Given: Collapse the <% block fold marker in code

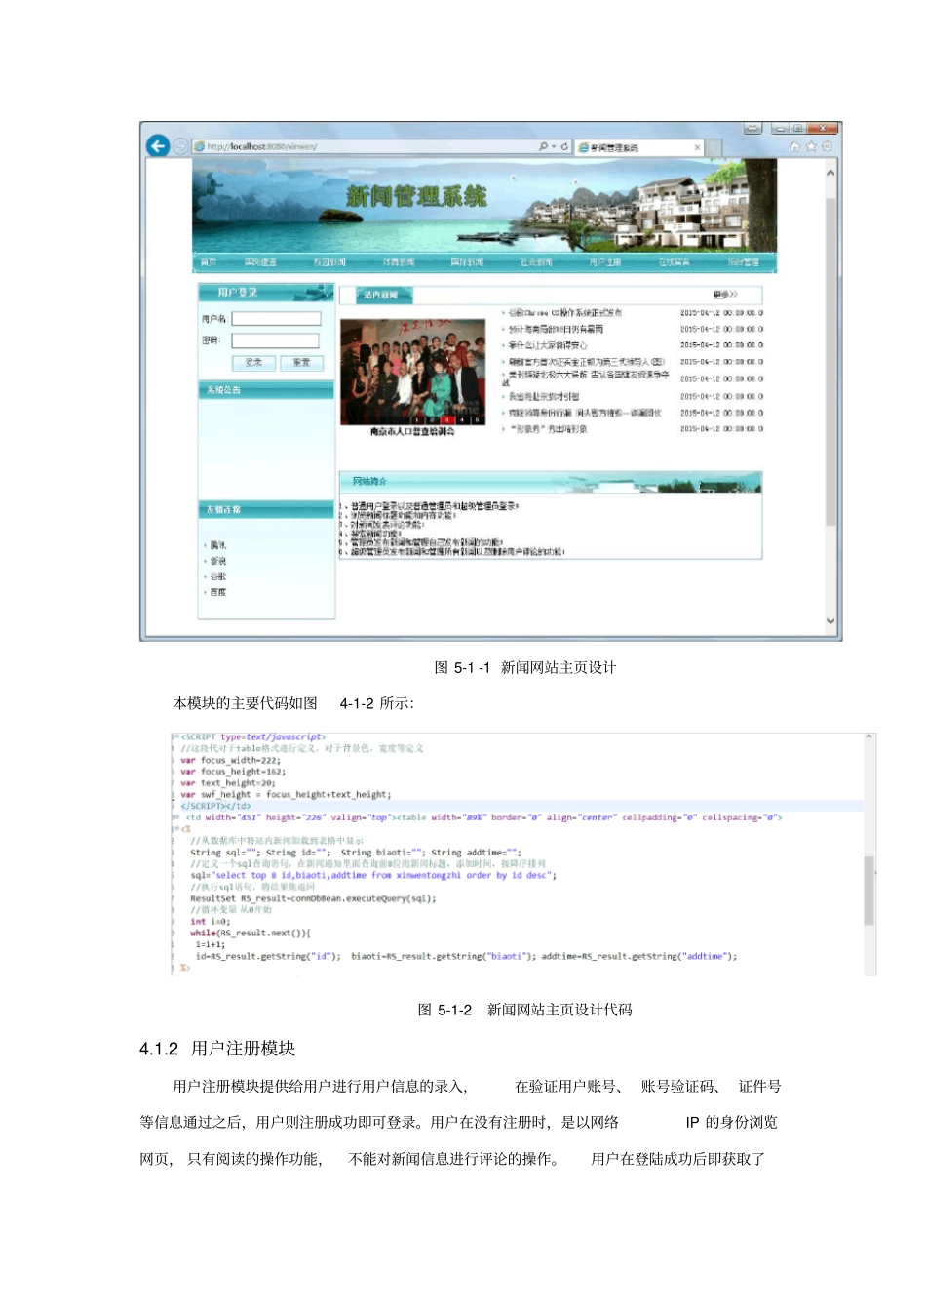Looking at the screenshot, I should coord(175,829).
